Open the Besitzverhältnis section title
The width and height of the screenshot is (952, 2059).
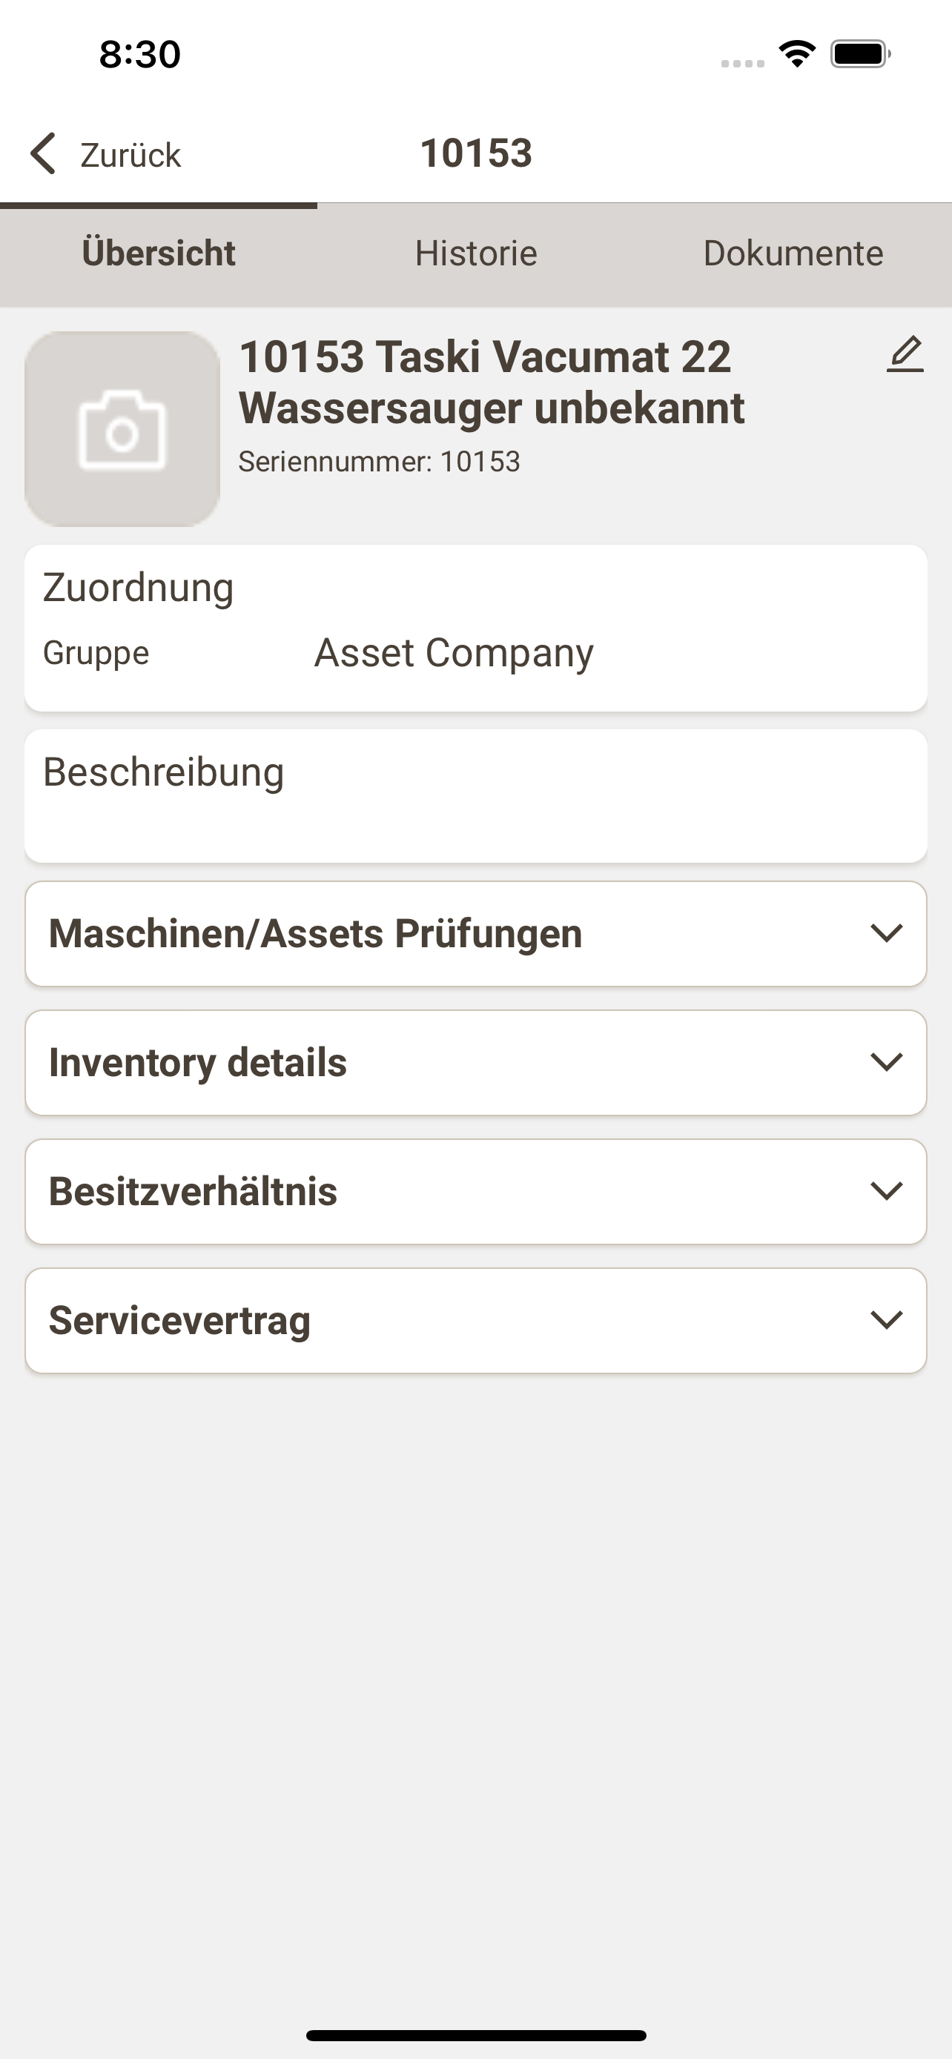[193, 1191]
